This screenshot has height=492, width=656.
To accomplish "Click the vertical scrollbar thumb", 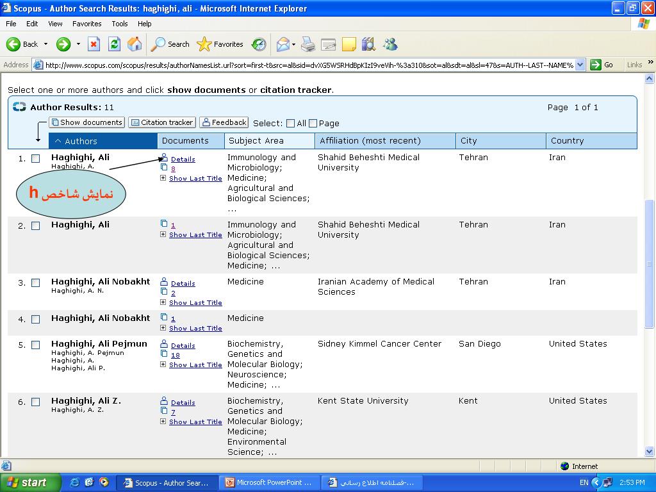I will point(650,263).
